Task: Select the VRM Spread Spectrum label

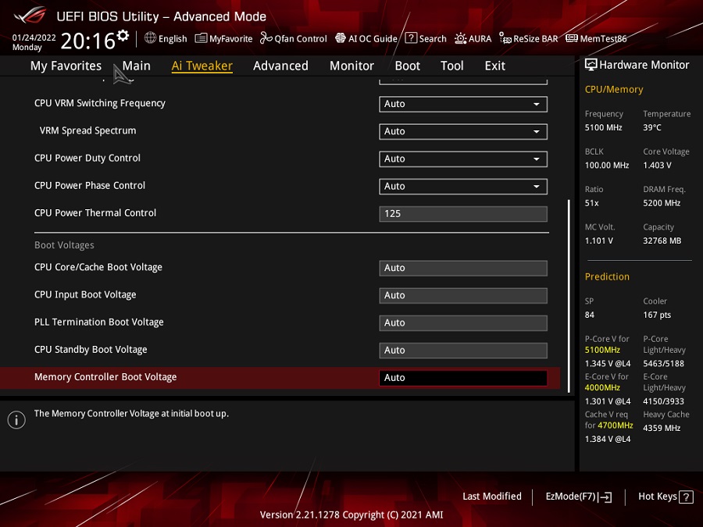Action: pyautogui.click(x=87, y=130)
